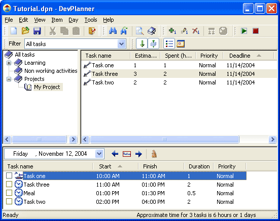Click the red X Delete item icon

196,31
